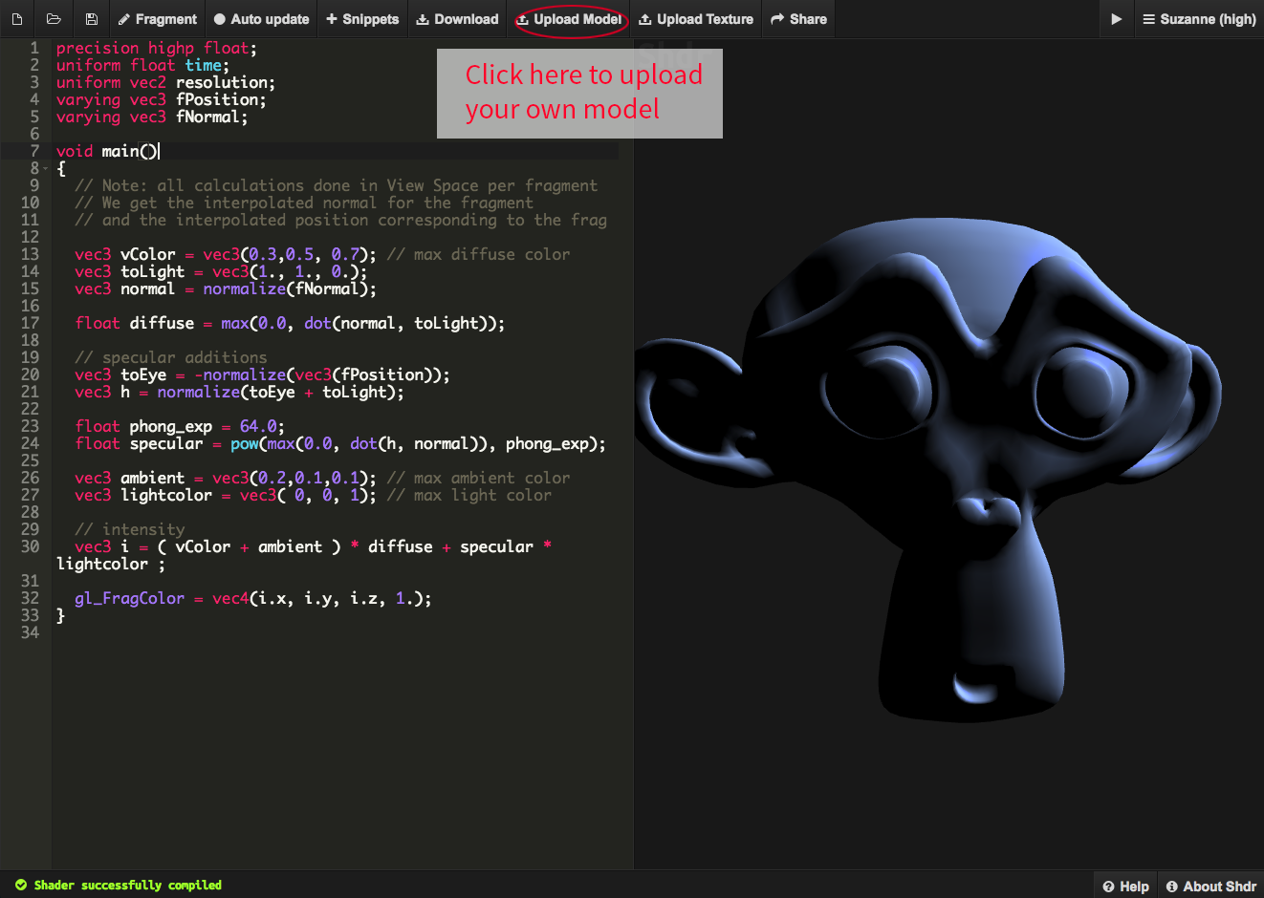Click the 'float diffuse = max(0.0, dot(normal, toLight));' line
Image resolution: width=1264 pixels, height=898 pixels.
tap(290, 323)
